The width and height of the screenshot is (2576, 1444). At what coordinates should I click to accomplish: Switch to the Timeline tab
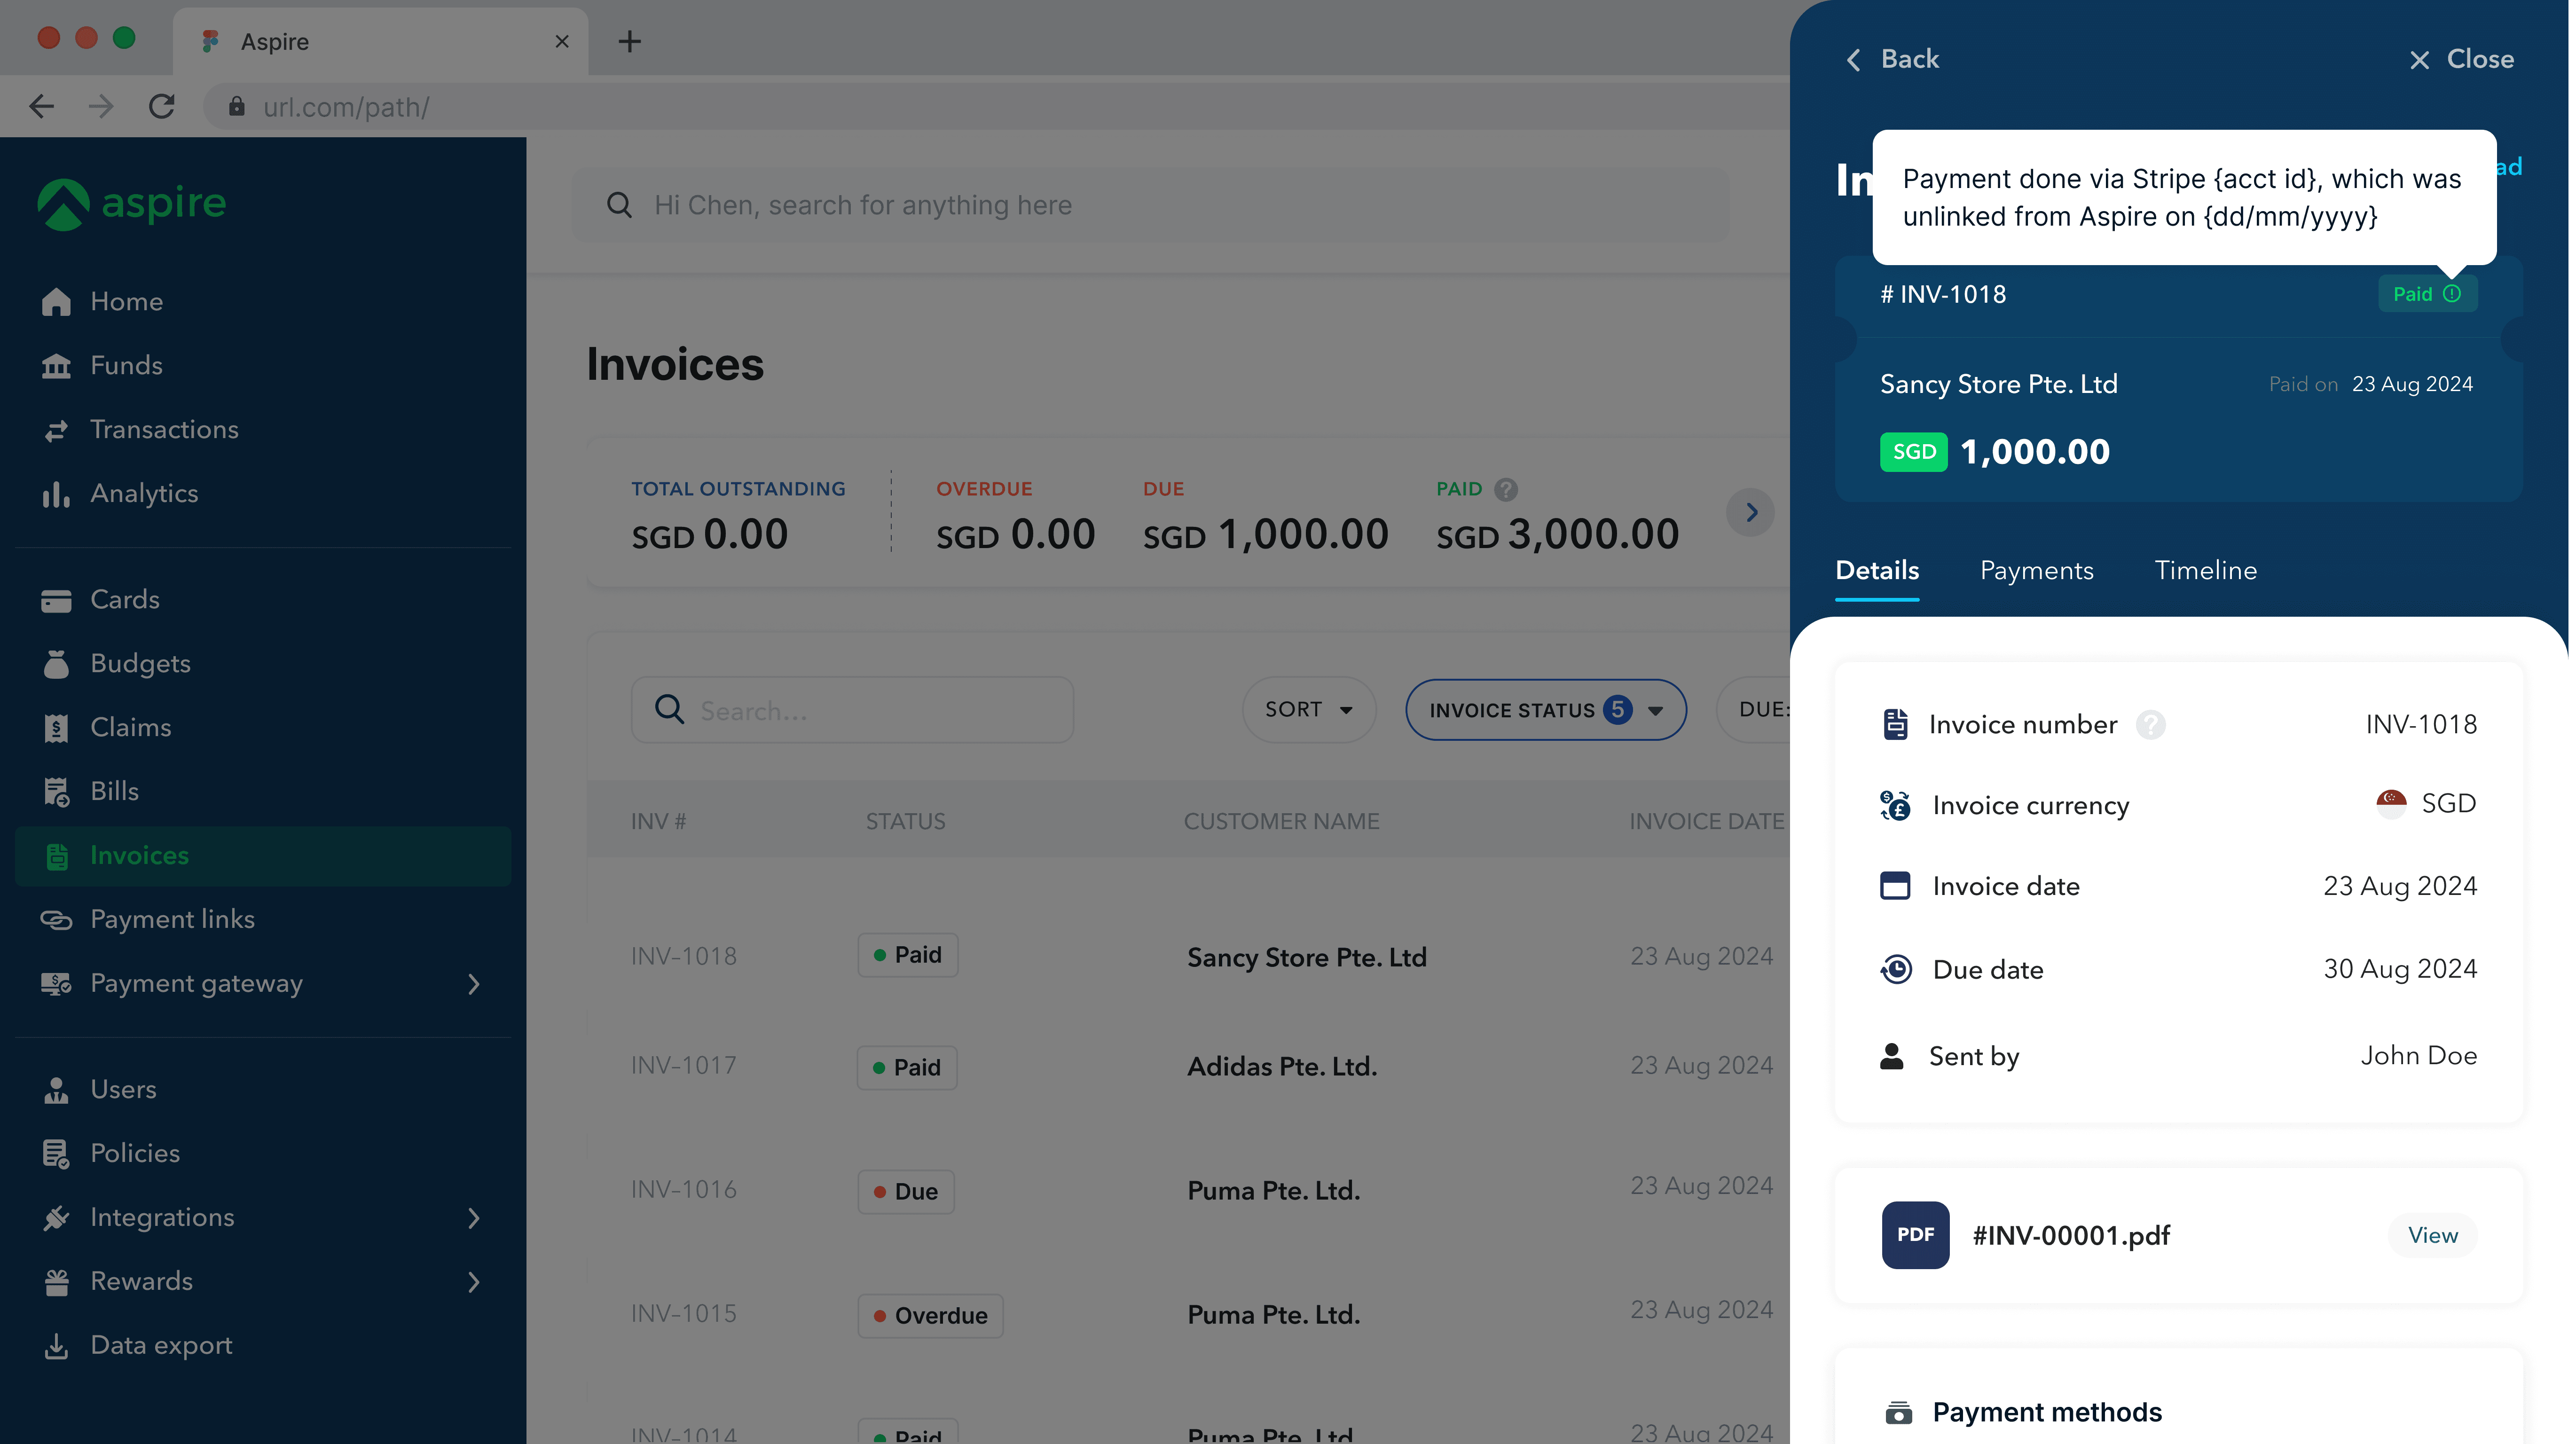[2205, 570]
